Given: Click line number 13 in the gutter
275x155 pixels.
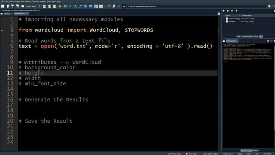Looking at the screenshot, I should point(10,84).
